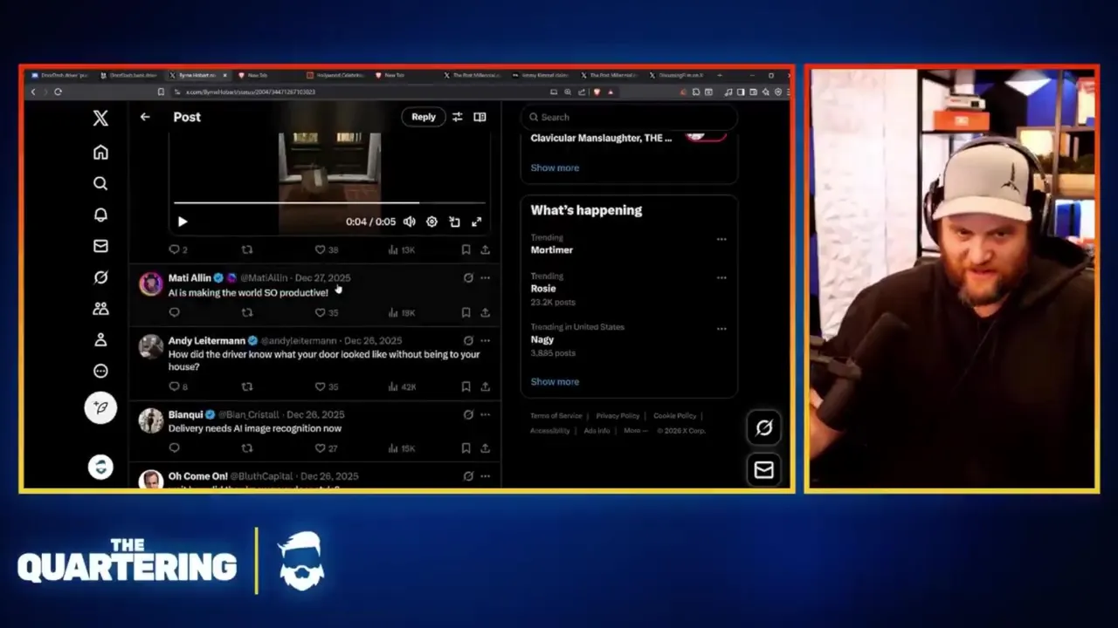
Task: Open more options for the Nagy trend
Action: coord(721,329)
